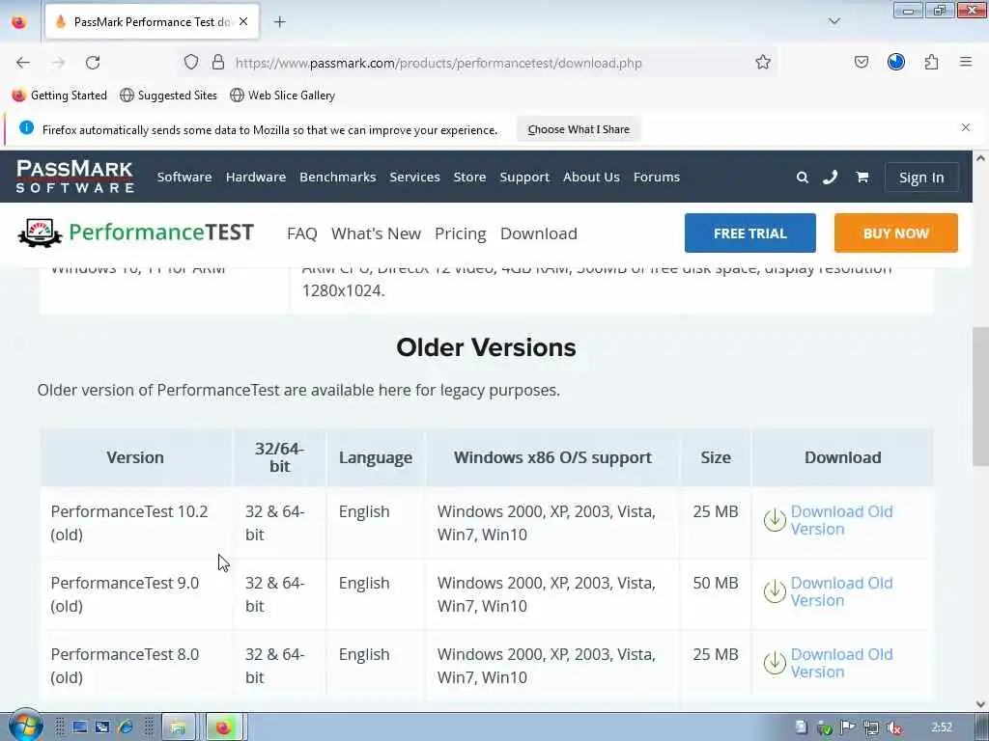Reload the page with refresh icon
The width and height of the screenshot is (989, 741).
(x=93, y=63)
